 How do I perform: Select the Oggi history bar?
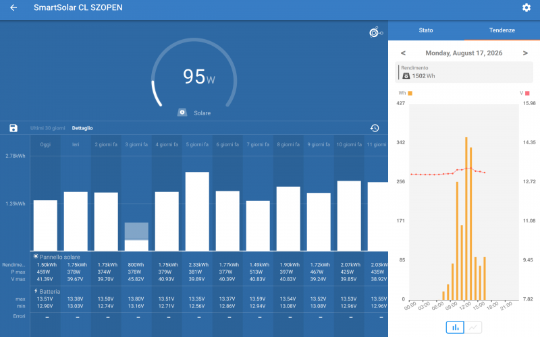[45, 225]
